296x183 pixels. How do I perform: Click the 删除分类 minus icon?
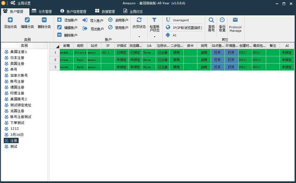pos(44,20)
